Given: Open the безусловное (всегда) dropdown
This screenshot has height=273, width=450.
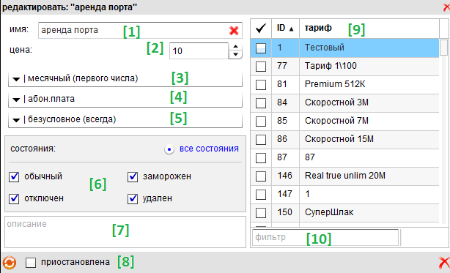Looking at the screenshot, I should 125,119.
